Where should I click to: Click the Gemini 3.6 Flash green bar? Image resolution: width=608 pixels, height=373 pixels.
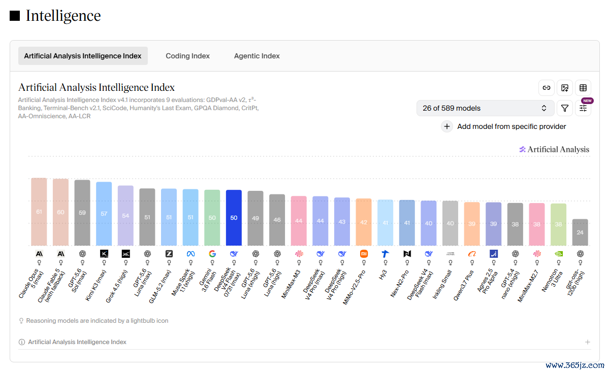tap(212, 218)
